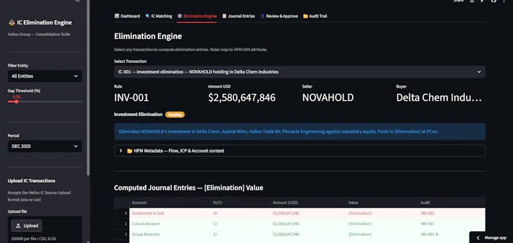Click the Computed Journal Entries heading
Image resolution: width=513 pixels, height=243 pixels.
[x=189, y=188]
